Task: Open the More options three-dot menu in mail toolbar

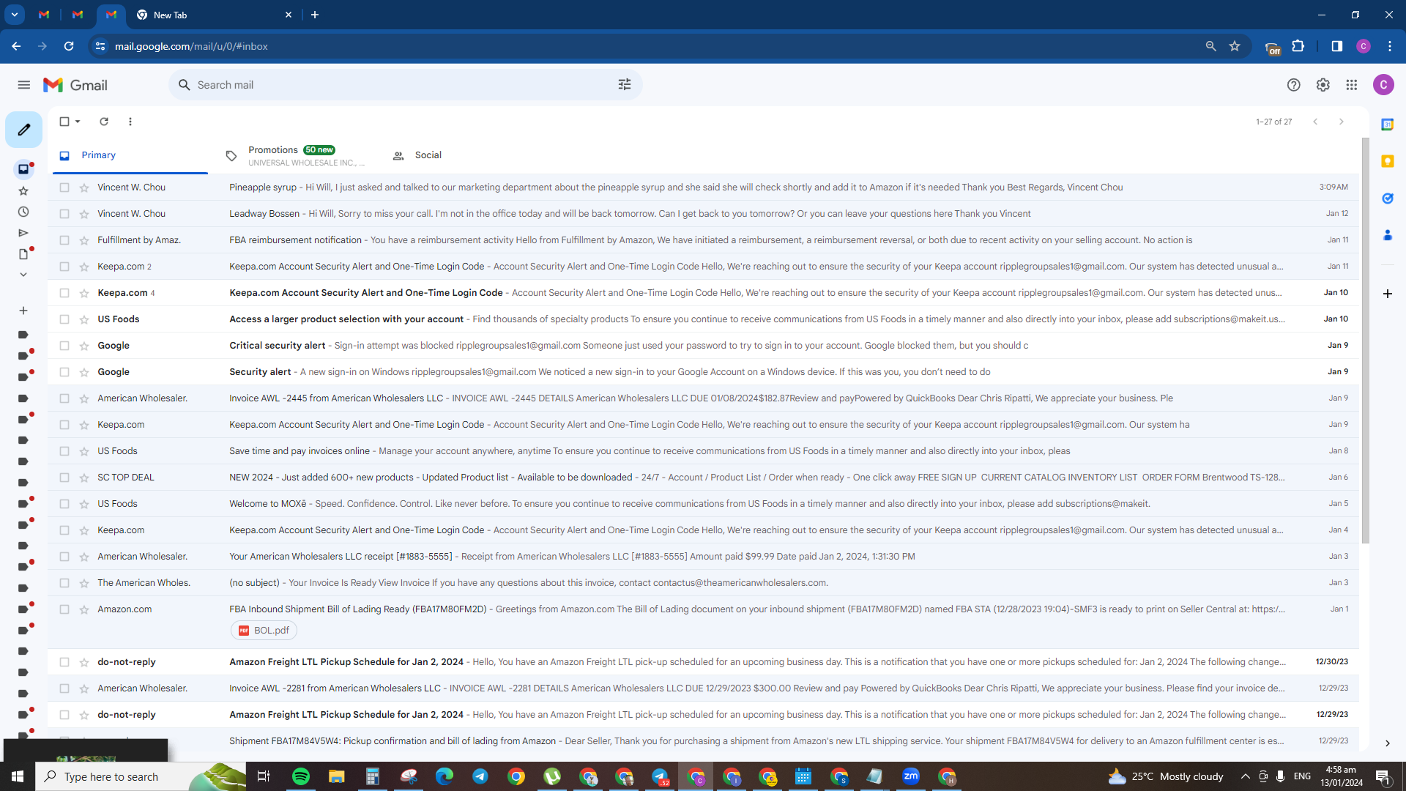Action: tap(130, 122)
